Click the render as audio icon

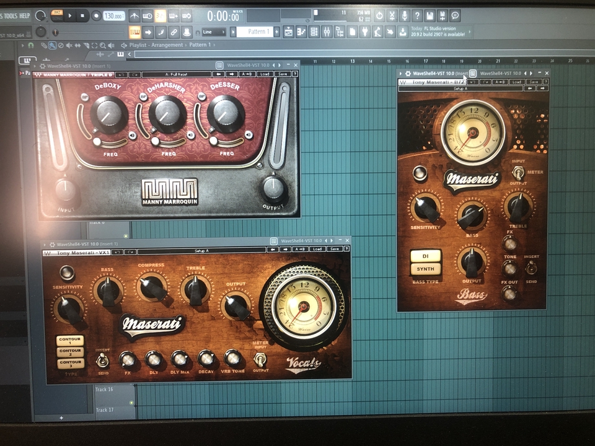442,15
